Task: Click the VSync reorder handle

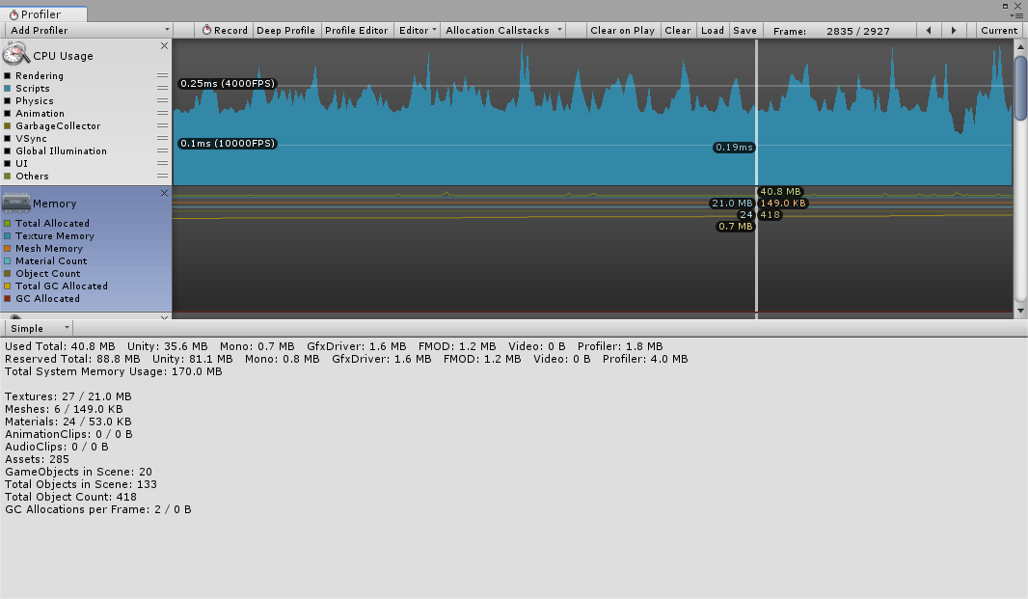Action: click(162, 139)
